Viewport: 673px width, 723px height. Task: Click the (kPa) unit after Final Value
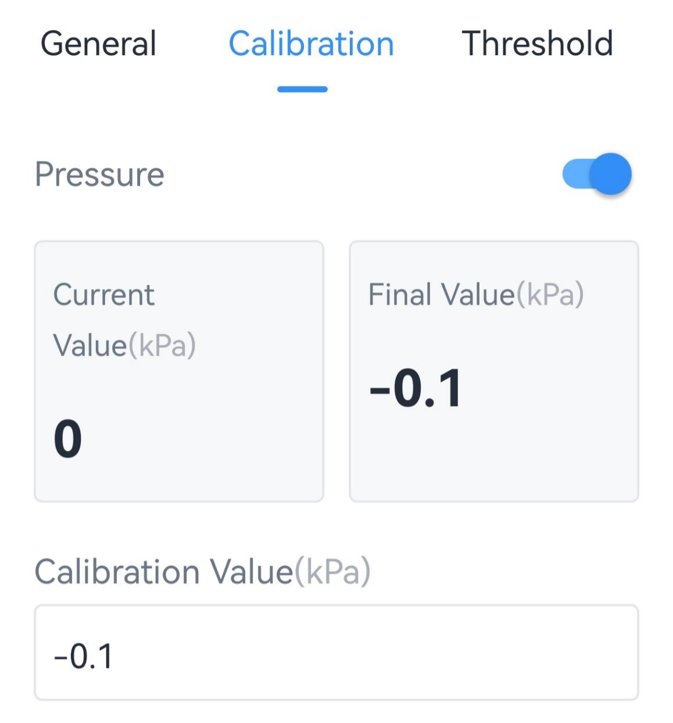(x=550, y=294)
